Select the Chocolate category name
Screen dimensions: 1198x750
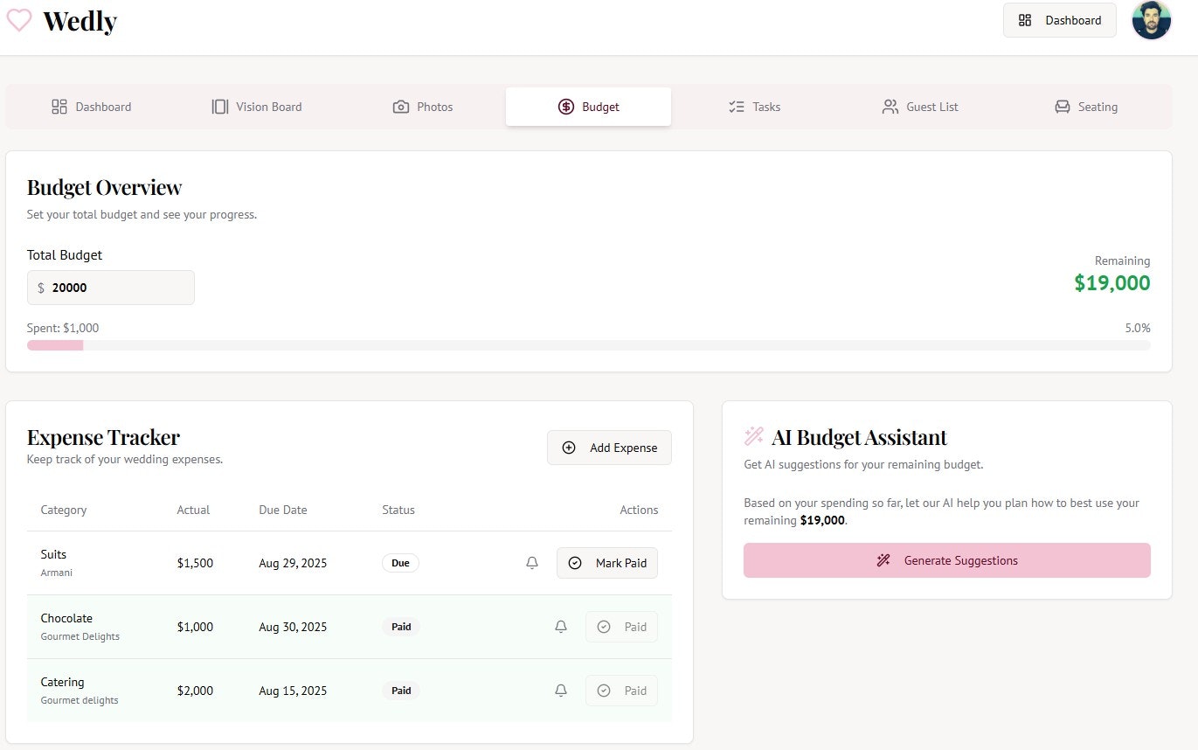[x=66, y=618]
